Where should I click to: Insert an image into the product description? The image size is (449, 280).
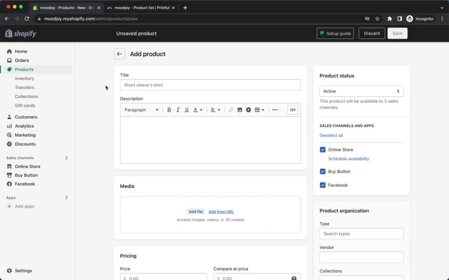click(240, 110)
